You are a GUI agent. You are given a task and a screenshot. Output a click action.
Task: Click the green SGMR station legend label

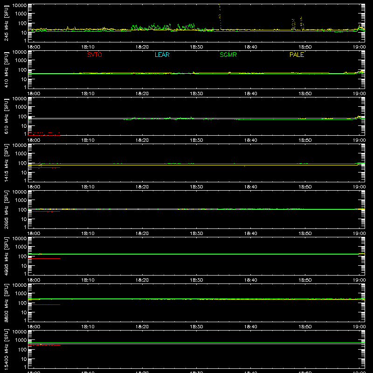tap(228, 55)
